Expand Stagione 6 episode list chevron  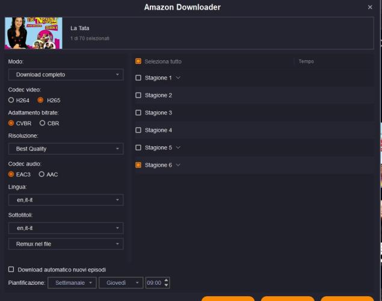(178, 165)
